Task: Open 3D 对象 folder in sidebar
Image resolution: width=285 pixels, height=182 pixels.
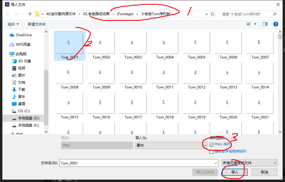Action: pyautogui.click(x=21, y=61)
